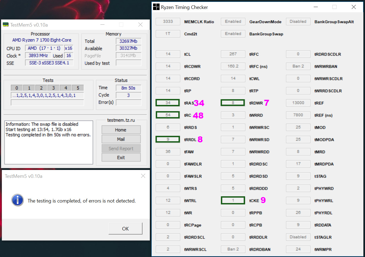This screenshot has height=257, width=365.
Task: Click the tPHYWRD value field showing 2
Action: (x=298, y=188)
